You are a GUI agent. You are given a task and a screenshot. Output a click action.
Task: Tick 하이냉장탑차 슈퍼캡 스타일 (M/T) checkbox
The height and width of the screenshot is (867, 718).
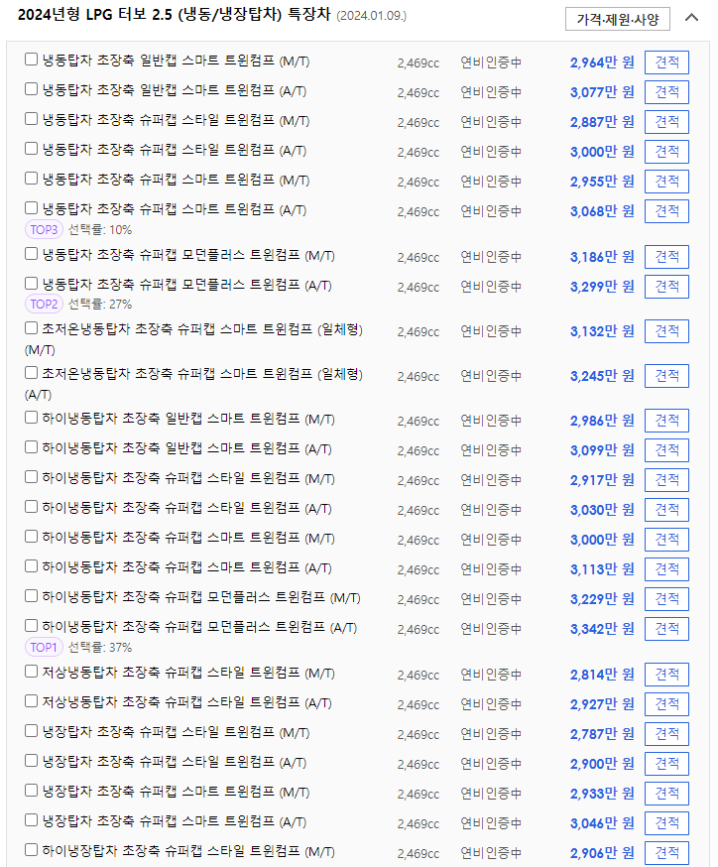[x=31, y=850]
